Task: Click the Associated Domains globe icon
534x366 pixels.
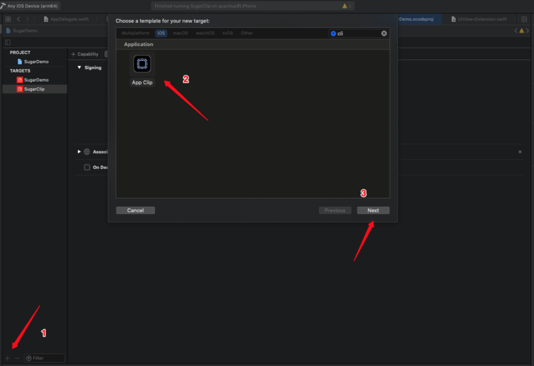Action: click(87, 152)
